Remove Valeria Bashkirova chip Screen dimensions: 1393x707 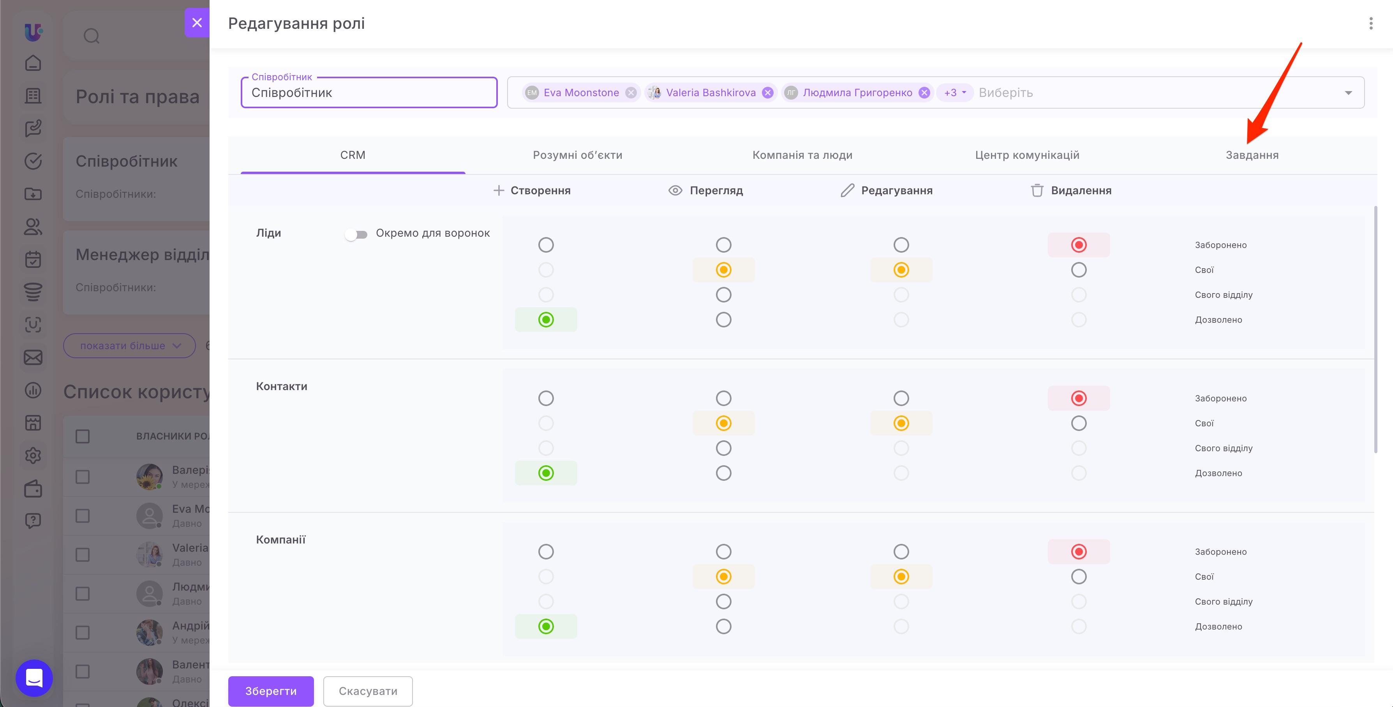[x=767, y=92]
